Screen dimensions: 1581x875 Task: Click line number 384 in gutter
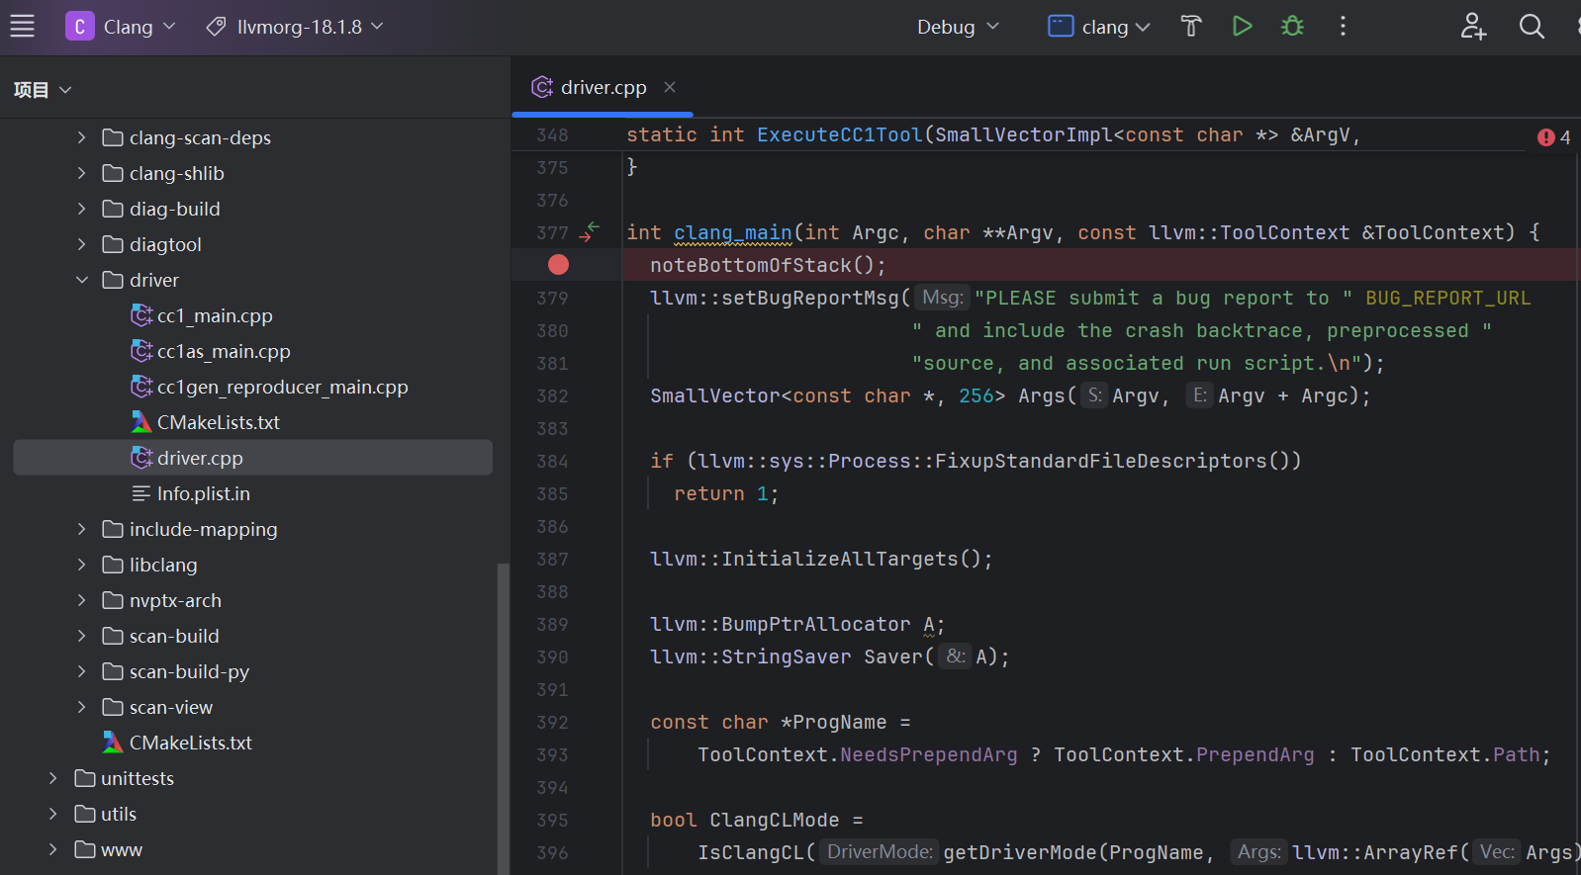pos(552,461)
